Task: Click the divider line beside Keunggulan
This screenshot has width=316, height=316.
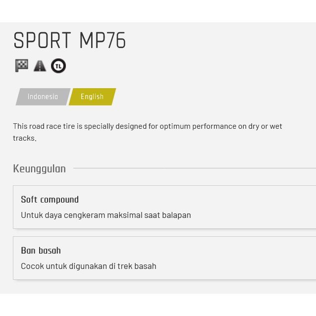Action: click(193, 168)
